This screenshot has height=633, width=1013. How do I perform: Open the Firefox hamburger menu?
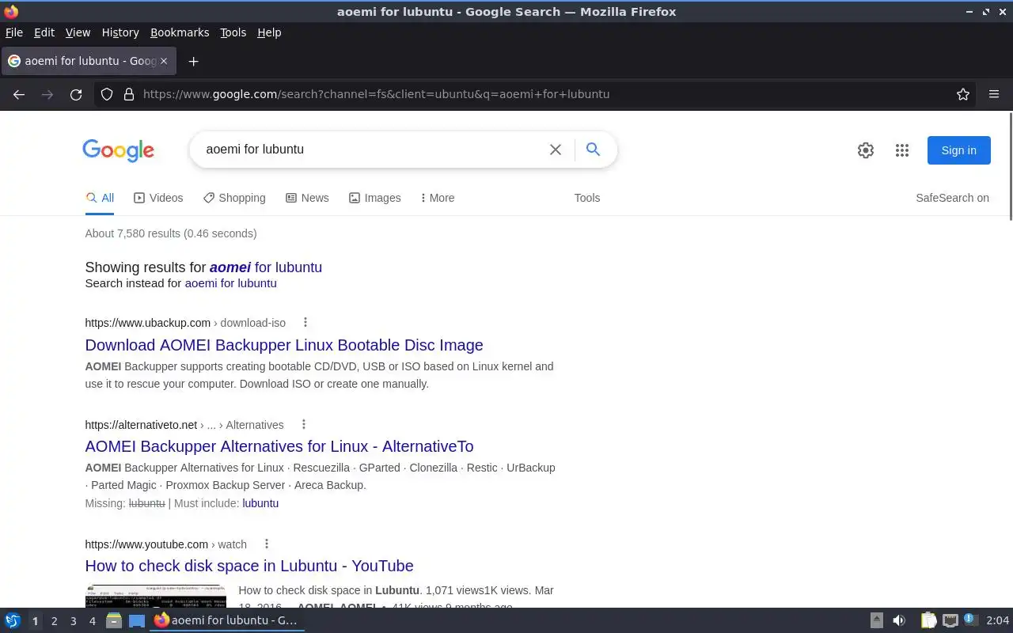click(994, 94)
